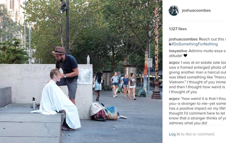Screen dimensions: 226x143
Task: Click the peace hand emoji before hashtag
Action: coord(170,44)
